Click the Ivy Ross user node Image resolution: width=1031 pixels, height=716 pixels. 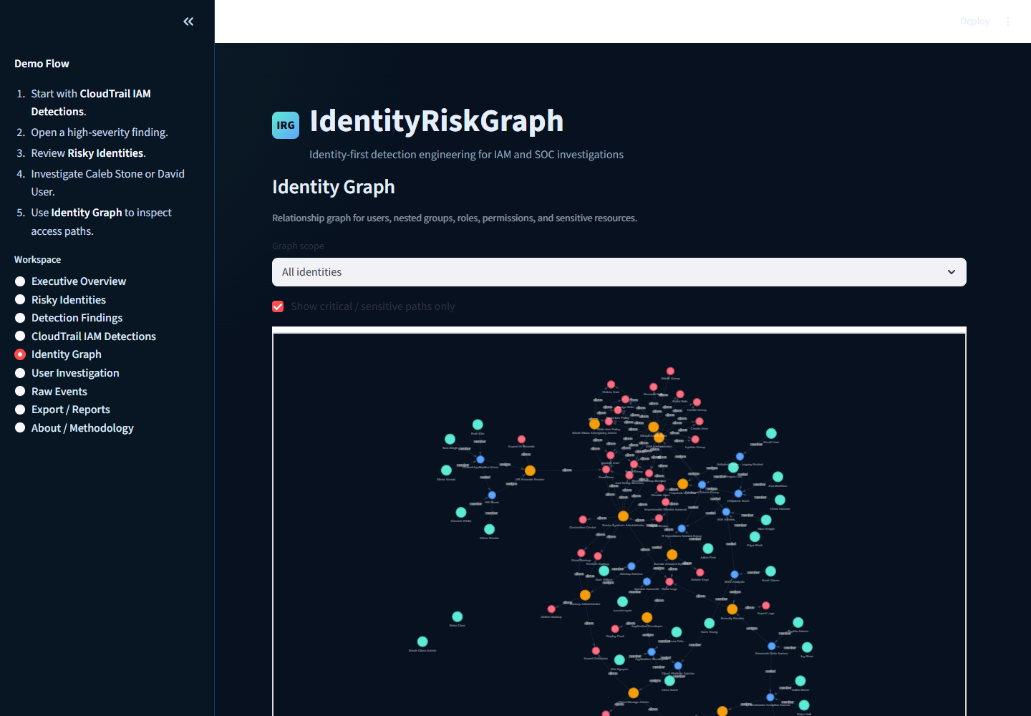807,647
